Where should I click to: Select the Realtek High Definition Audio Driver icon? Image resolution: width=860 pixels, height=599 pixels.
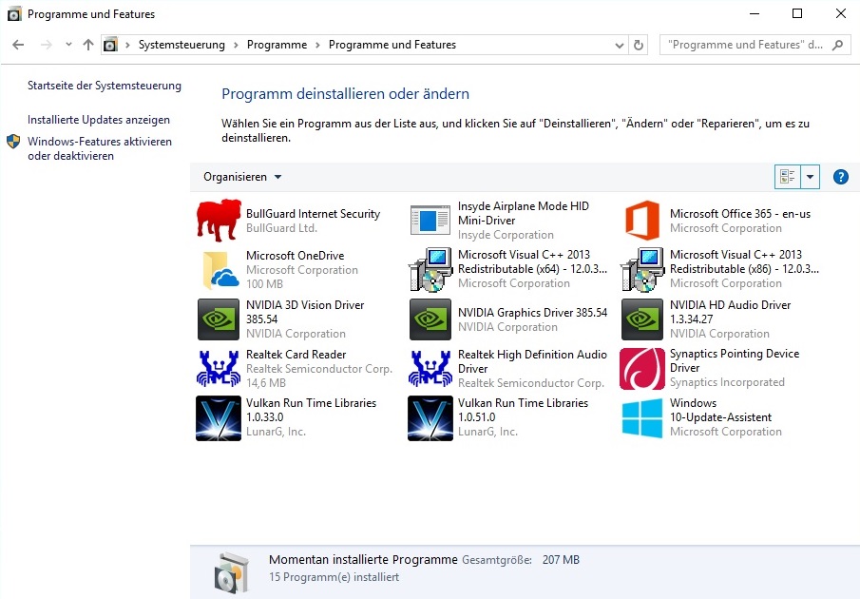(430, 369)
